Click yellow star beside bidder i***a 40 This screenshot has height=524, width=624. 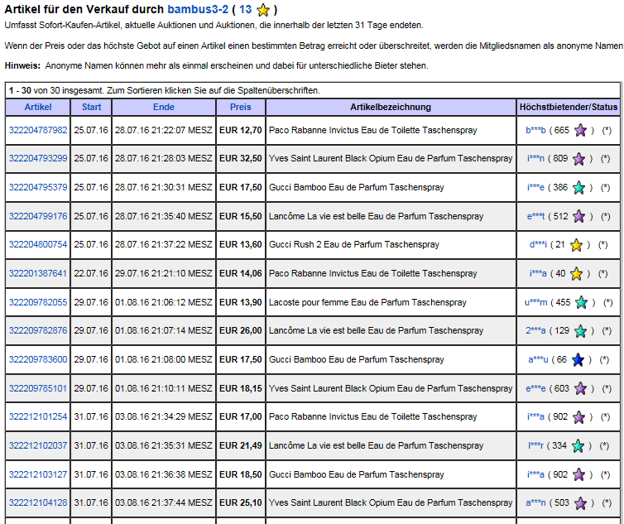[576, 273]
